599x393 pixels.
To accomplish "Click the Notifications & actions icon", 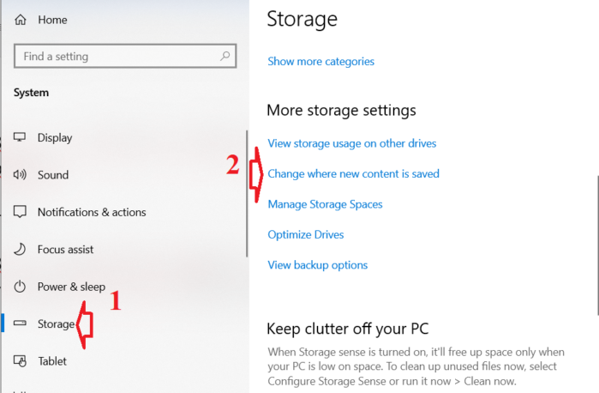I will 20,212.
